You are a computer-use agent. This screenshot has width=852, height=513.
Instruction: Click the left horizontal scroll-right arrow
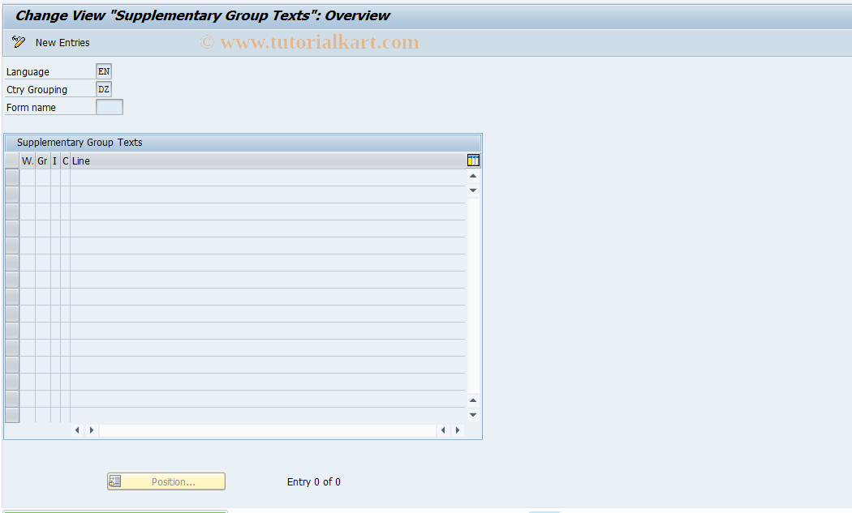coord(91,430)
